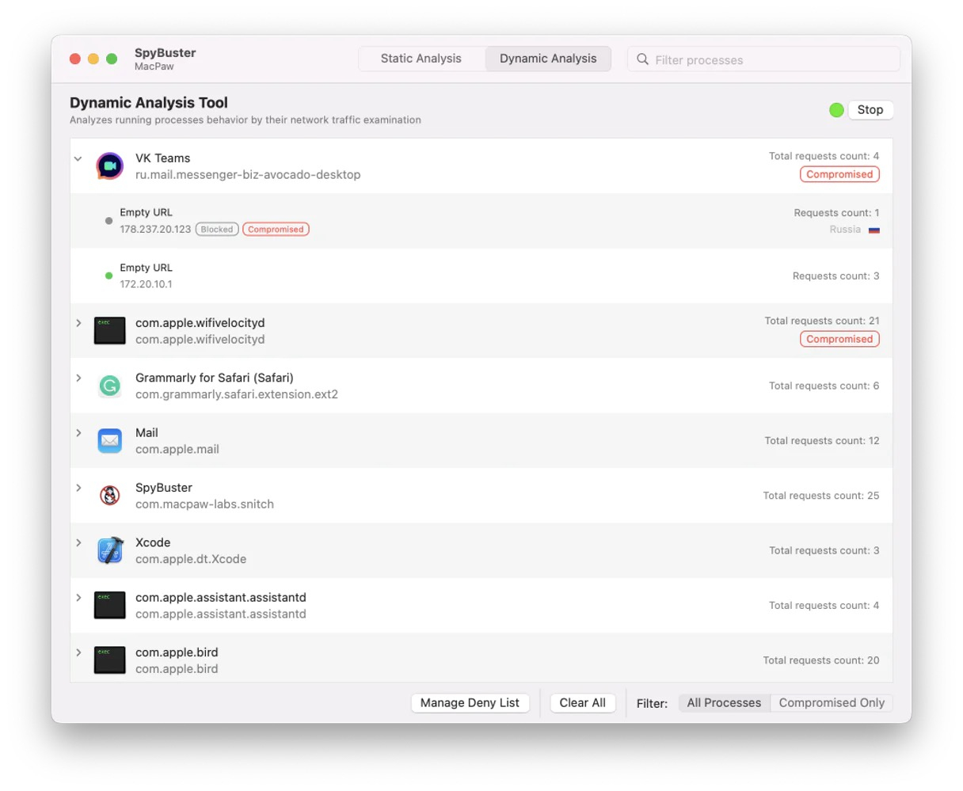Click the Grammarly for Safari icon

(x=110, y=386)
